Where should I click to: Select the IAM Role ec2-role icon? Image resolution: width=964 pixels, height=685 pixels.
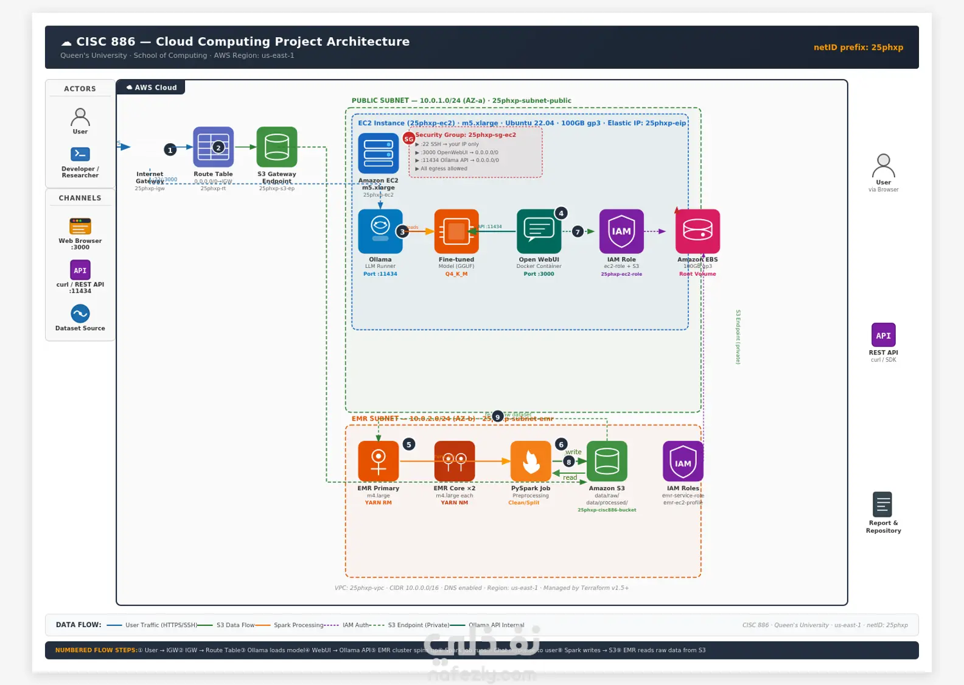pos(621,231)
